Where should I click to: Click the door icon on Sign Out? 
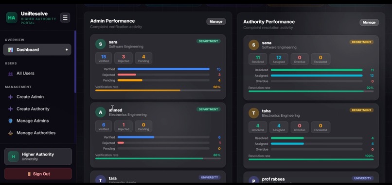click(29, 174)
